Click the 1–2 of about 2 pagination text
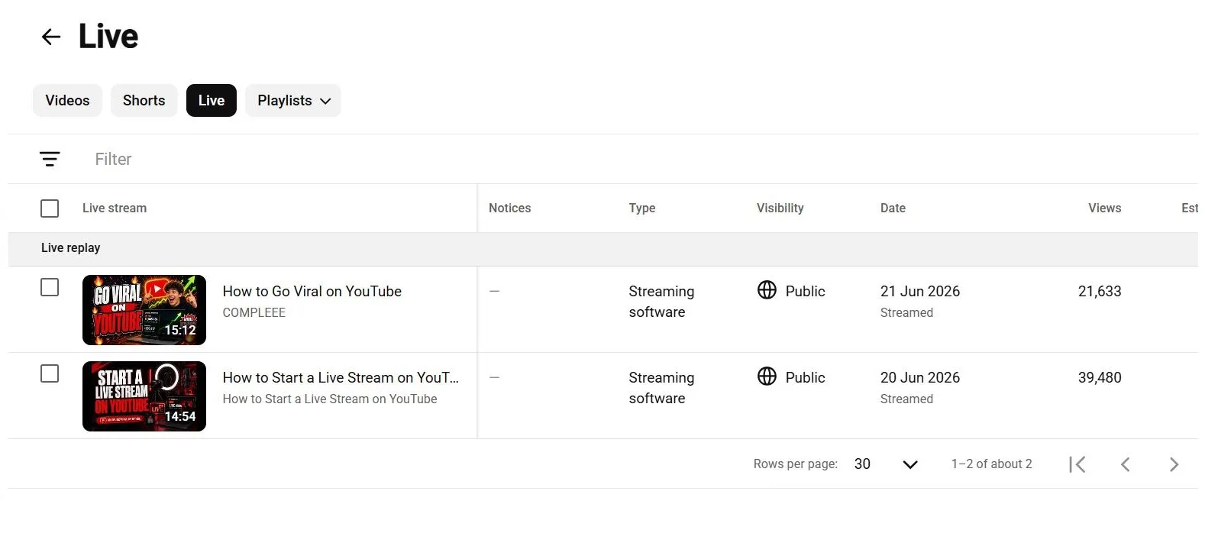The height and width of the screenshot is (559, 1205). point(992,464)
